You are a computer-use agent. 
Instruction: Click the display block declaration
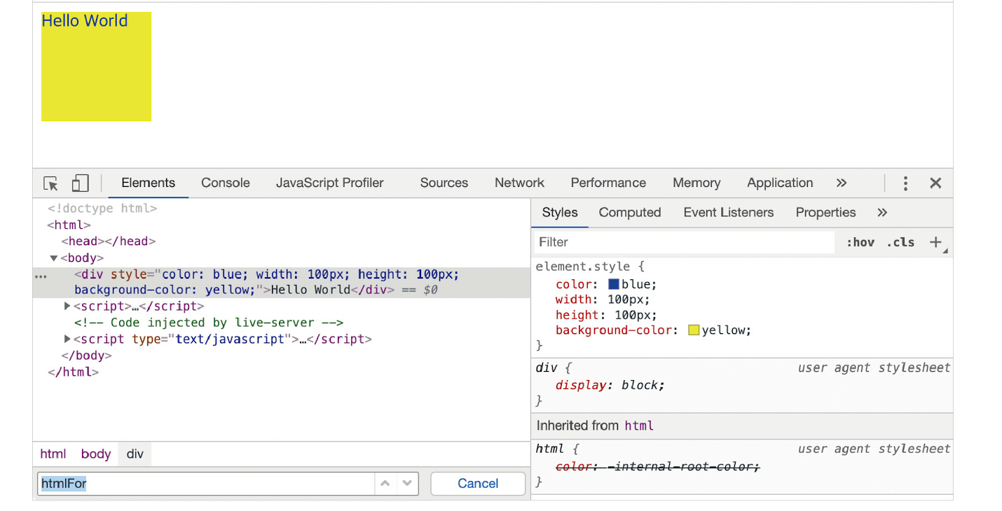[x=610, y=386]
